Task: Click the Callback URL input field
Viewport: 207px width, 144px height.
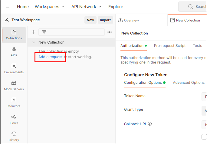Action: tap(204, 125)
